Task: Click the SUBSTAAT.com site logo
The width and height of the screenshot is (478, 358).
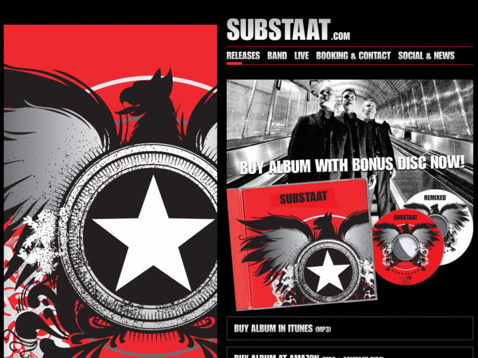Action: pos(288,30)
